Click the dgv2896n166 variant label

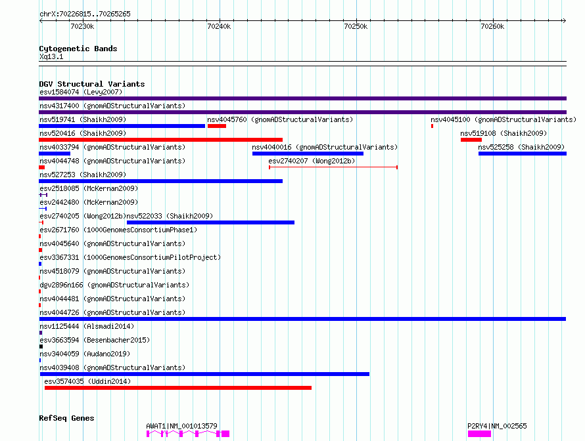(114, 285)
